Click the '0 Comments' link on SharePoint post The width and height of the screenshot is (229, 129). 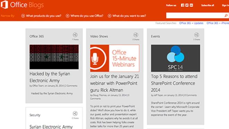point(190,95)
